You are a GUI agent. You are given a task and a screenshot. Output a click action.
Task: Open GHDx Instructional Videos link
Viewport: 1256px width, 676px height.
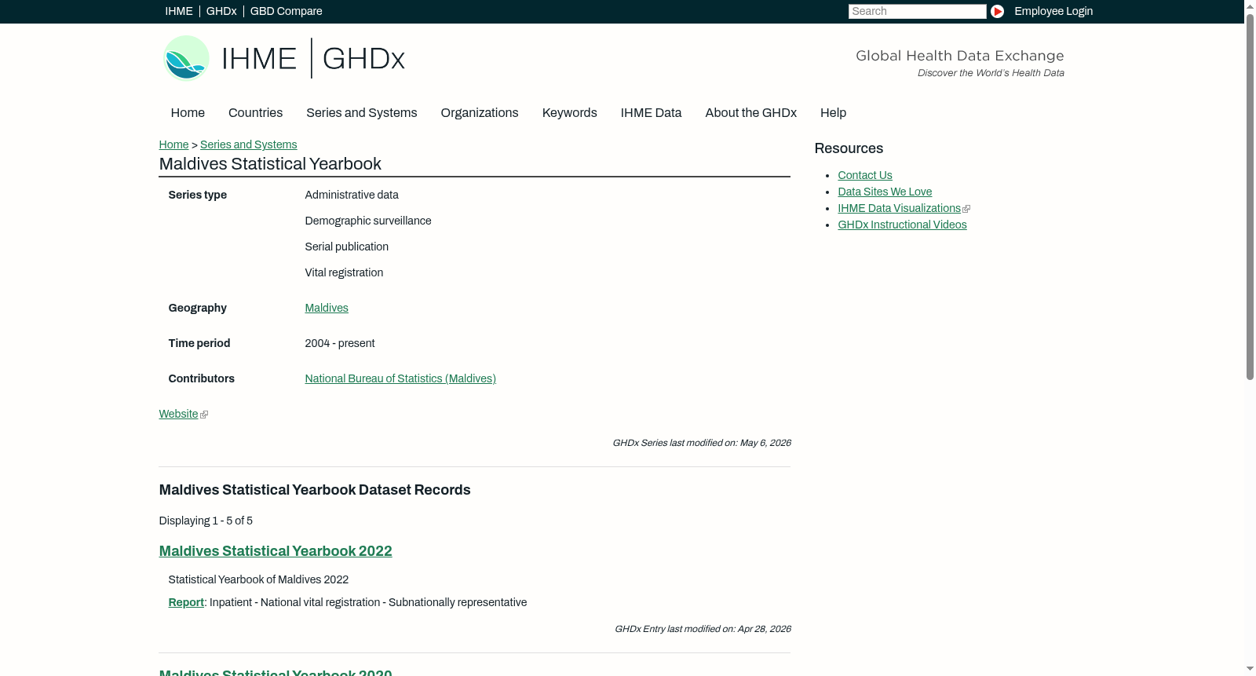902,225
